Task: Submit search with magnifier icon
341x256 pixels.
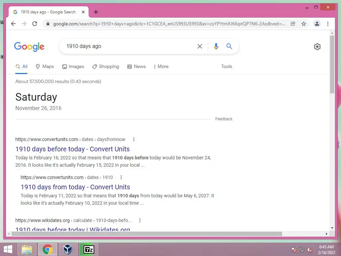Action: pyautogui.click(x=229, y=46)
